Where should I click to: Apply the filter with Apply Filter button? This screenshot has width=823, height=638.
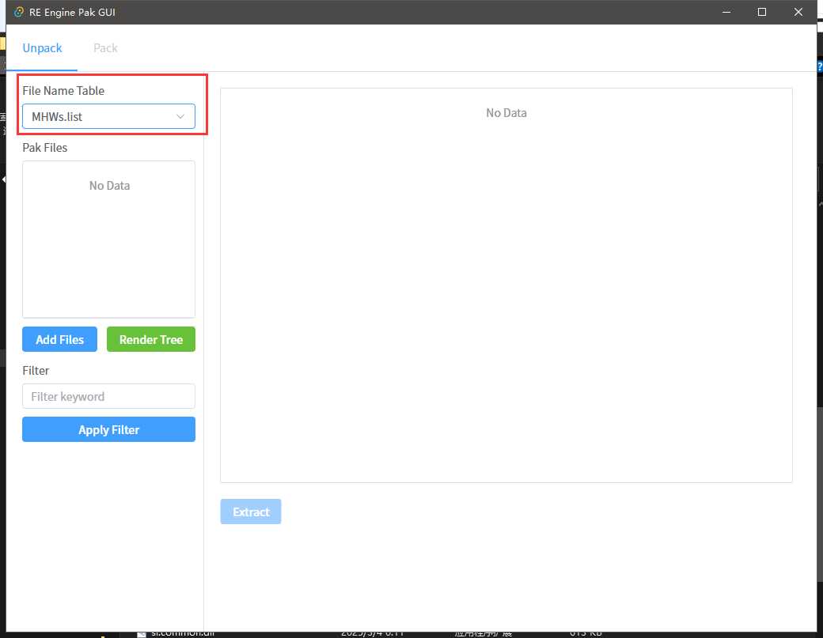click(x=108, y=430)
